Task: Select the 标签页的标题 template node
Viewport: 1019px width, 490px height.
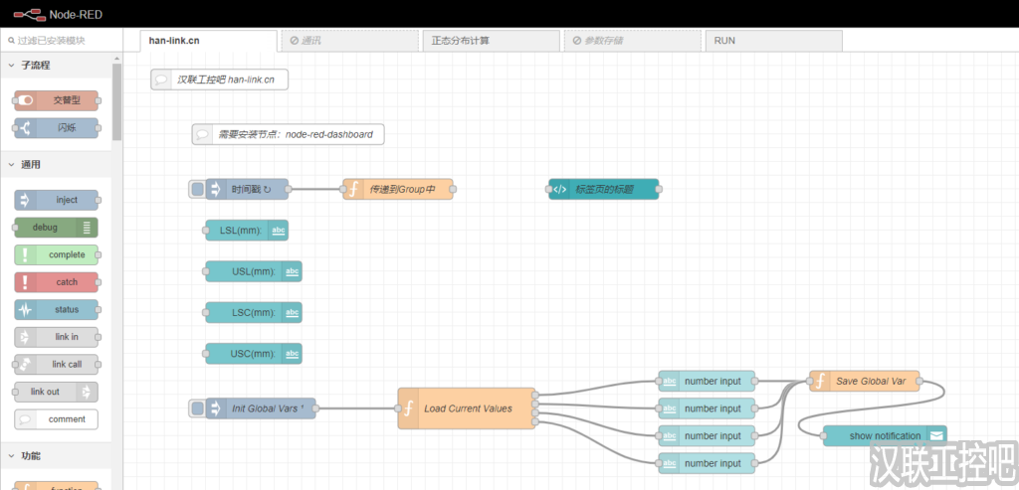Action: point(604,190)
